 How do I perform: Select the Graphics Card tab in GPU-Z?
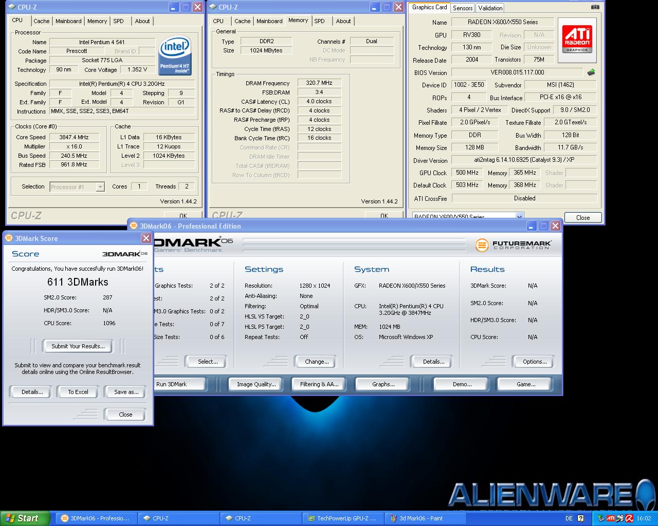tap(429, 7)
